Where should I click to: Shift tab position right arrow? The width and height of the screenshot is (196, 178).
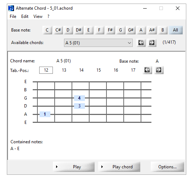click(159, 70)
